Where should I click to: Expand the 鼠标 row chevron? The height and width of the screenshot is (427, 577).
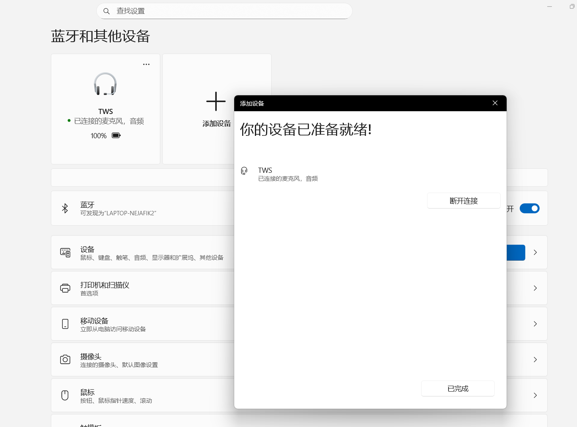click(x=535, y=395)
